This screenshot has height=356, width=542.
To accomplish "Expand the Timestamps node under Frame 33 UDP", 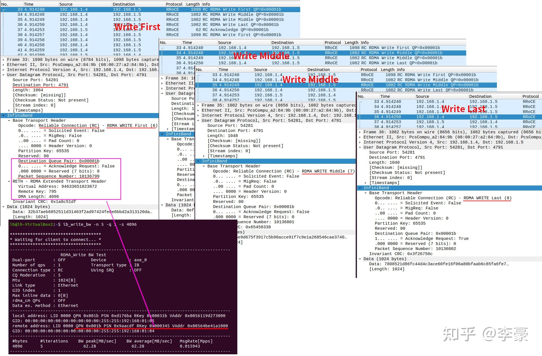I will (x=9, y=110).
